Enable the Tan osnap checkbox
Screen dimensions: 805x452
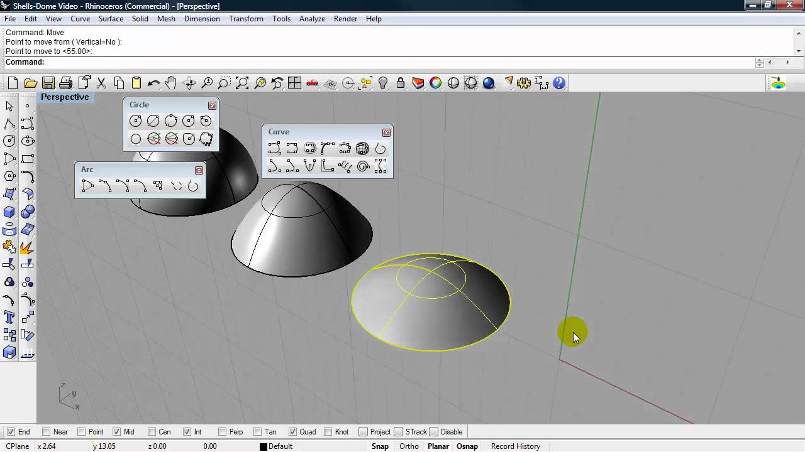[x=257, y=432]
